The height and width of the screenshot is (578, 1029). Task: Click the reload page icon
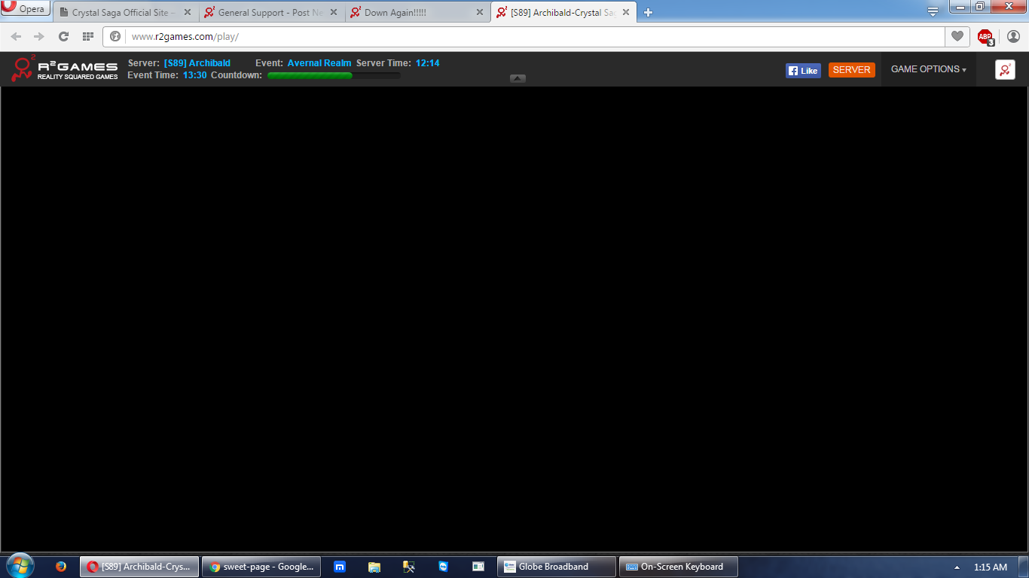click(x=63, y=36)
